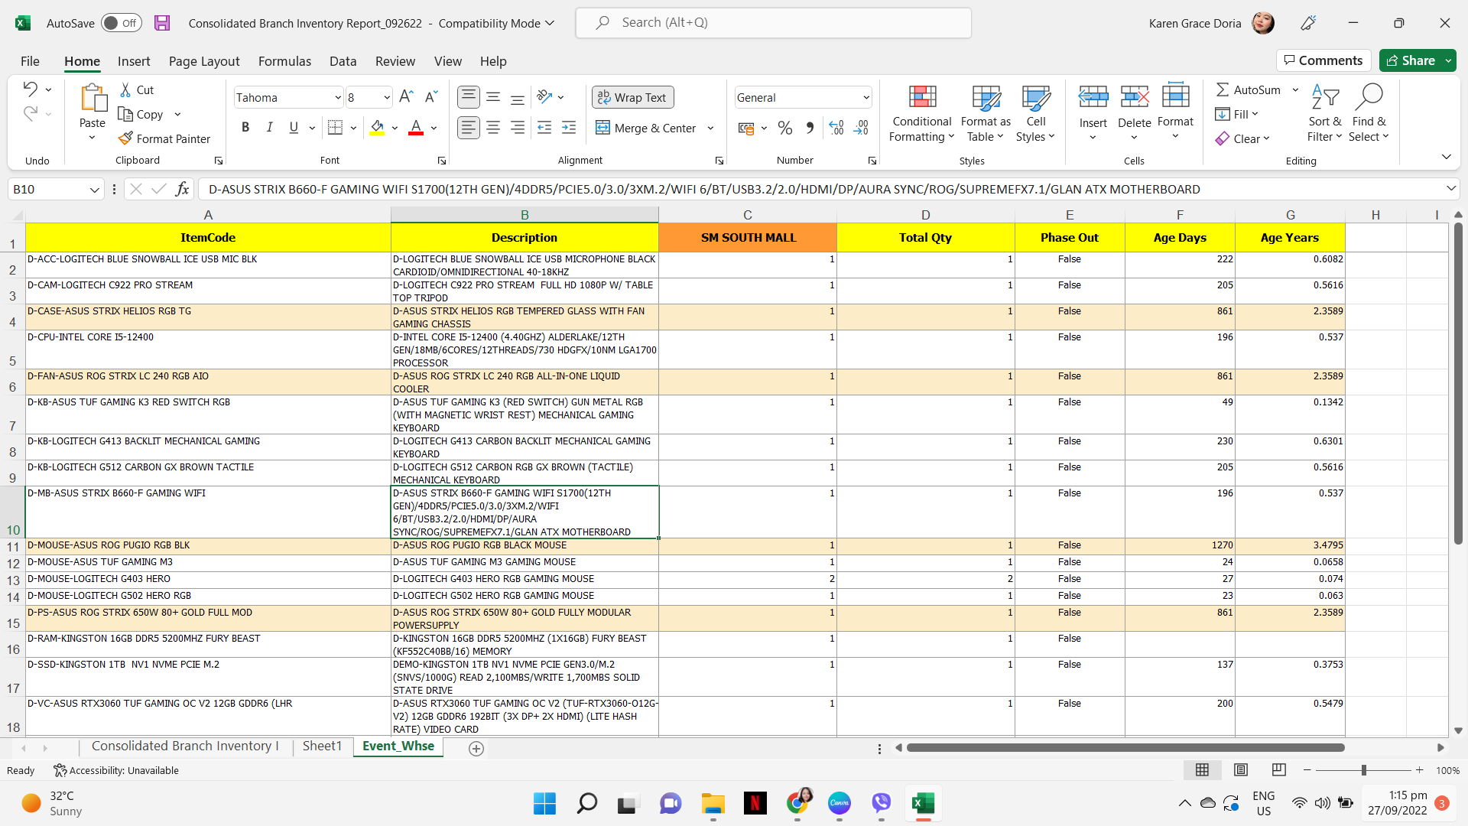Click the Cut scissors icon
Image resolution: width=1468 pixels, height=826 pixels.
tap(125, 89)
